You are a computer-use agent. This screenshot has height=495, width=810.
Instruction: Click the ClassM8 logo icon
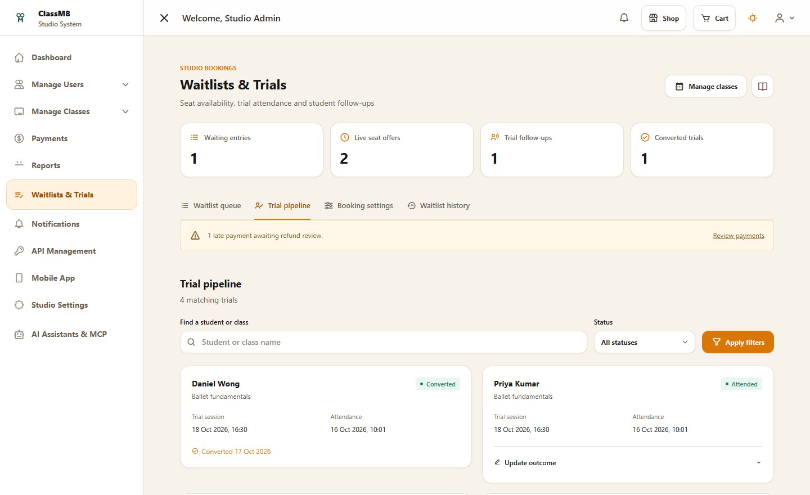[20, 18]
